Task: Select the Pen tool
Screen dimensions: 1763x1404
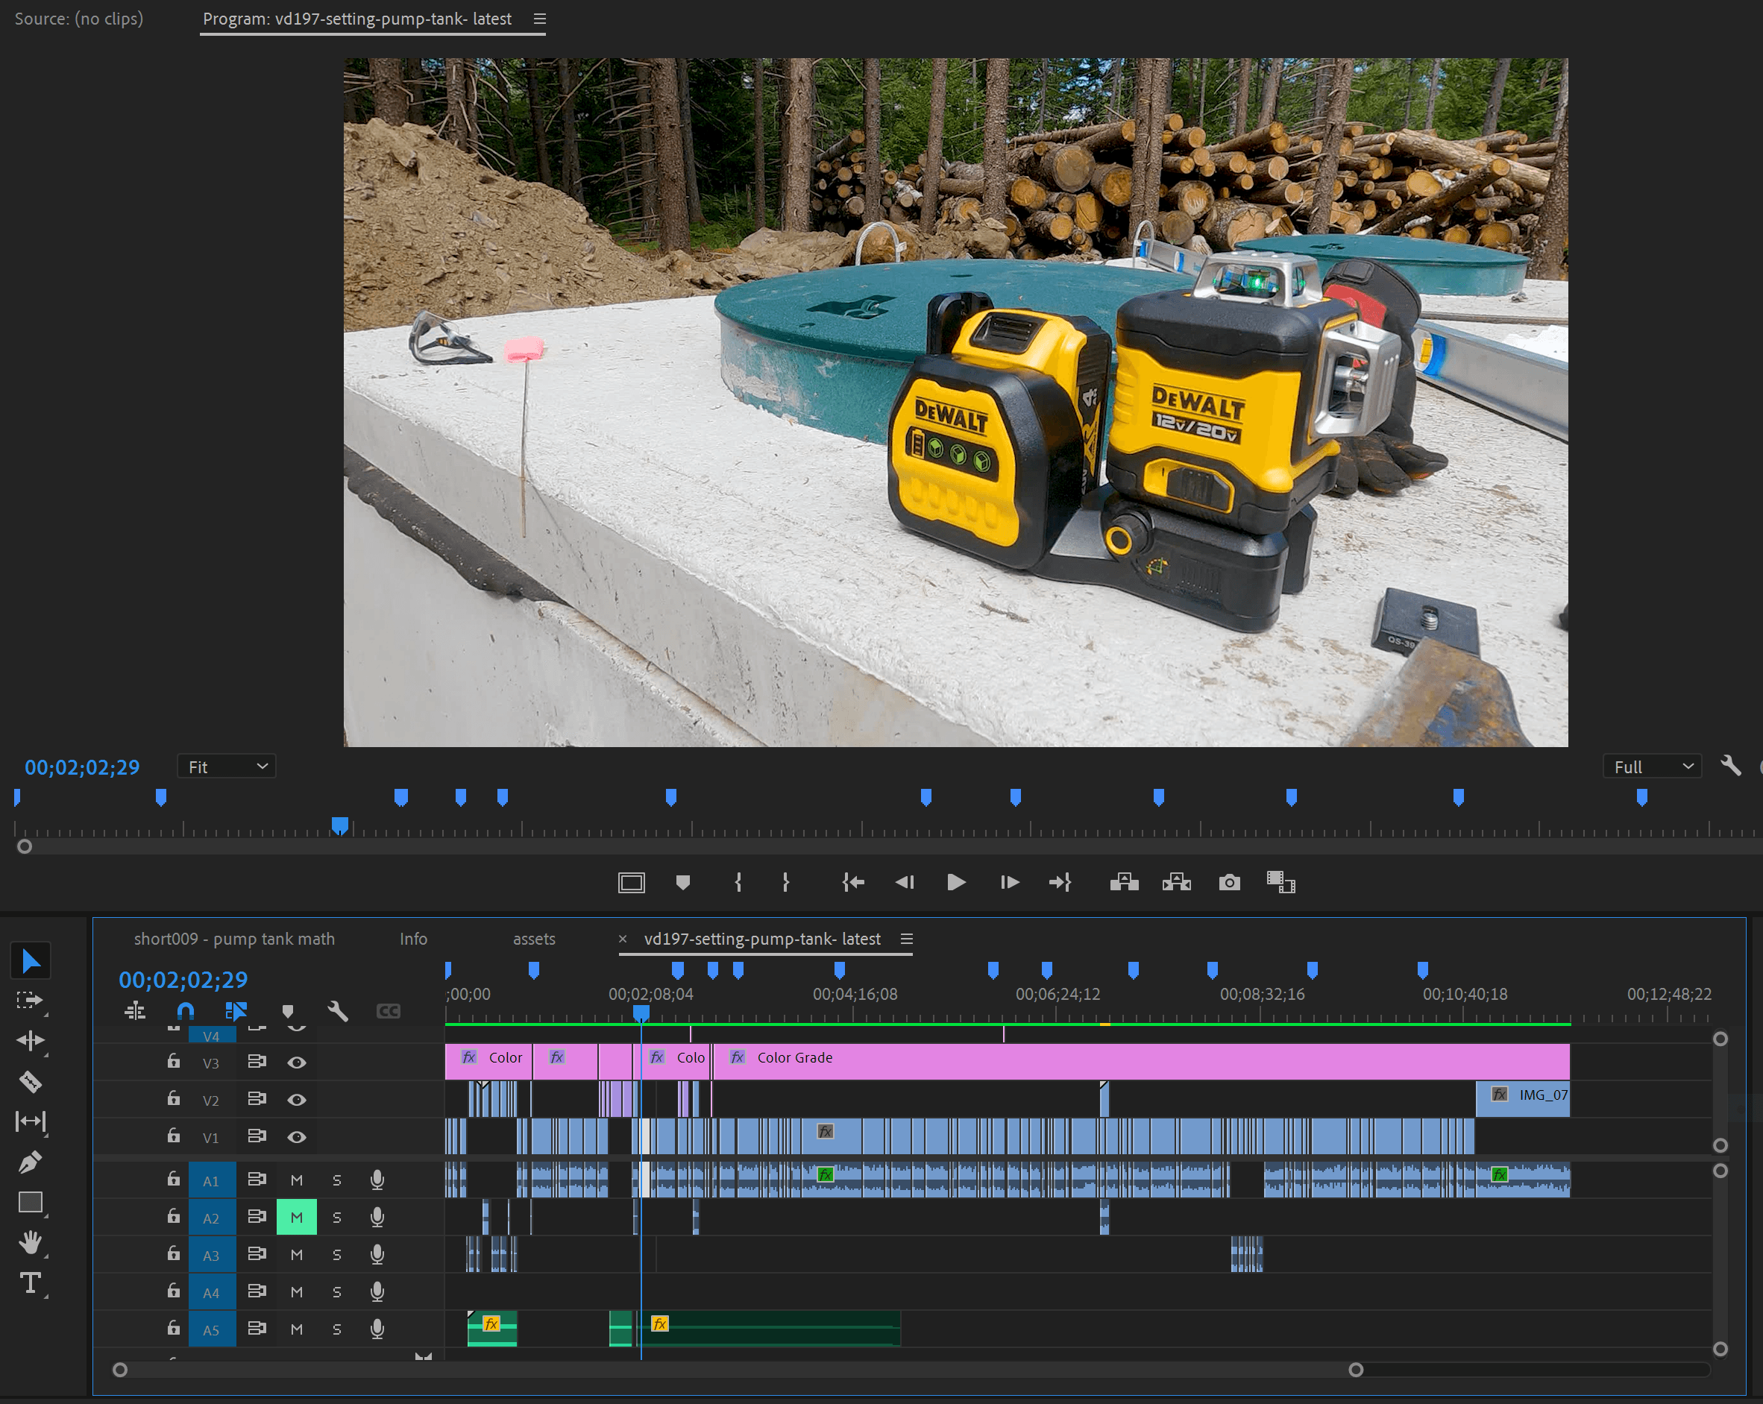Action: click(31, 1162)
